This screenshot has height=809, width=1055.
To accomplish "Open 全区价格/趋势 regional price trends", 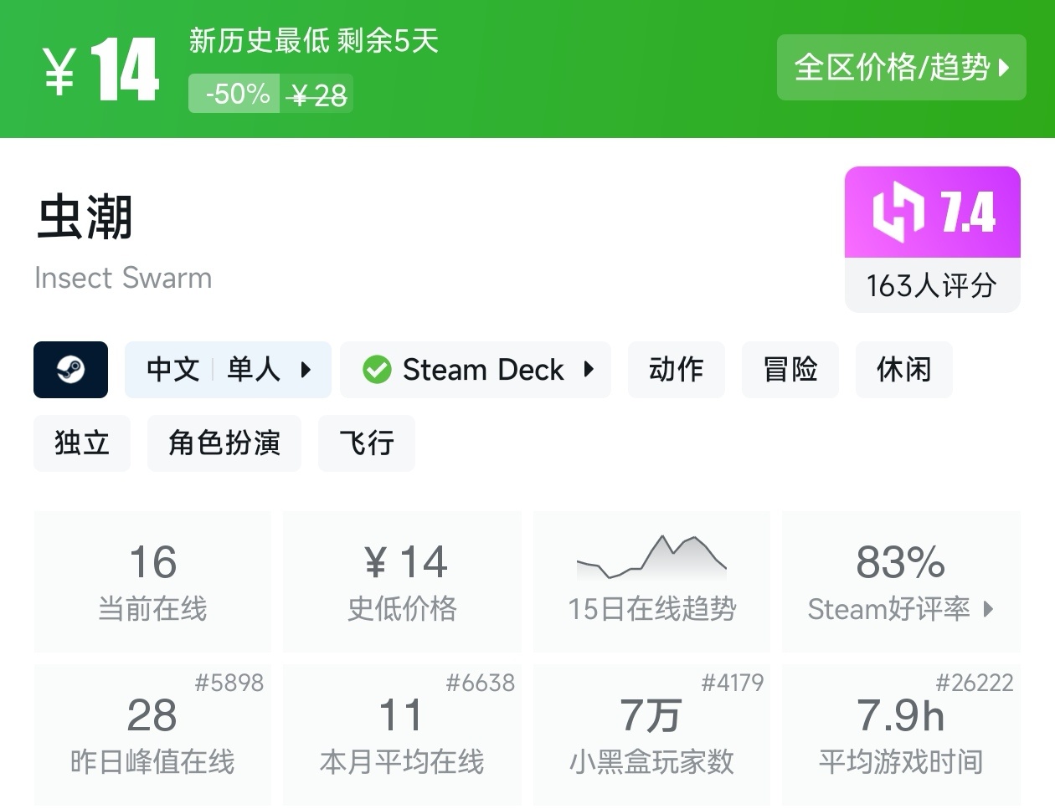I will [901, 68].
